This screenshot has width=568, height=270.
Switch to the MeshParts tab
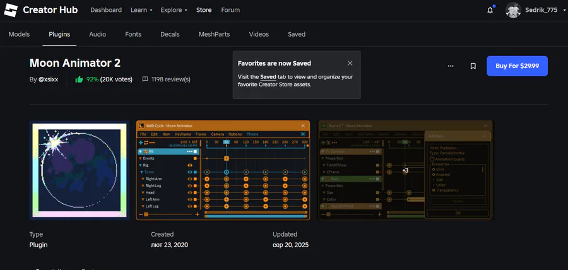click(214, 34)
